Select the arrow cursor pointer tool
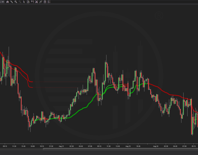Image resolution: width=198 pixels, height=155 pixels. click(24, 2)
